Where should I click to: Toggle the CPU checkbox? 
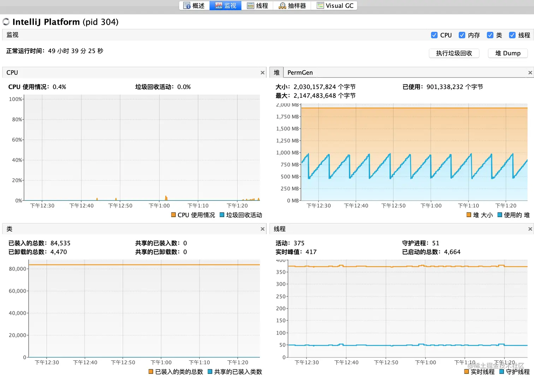coord(434,35)
